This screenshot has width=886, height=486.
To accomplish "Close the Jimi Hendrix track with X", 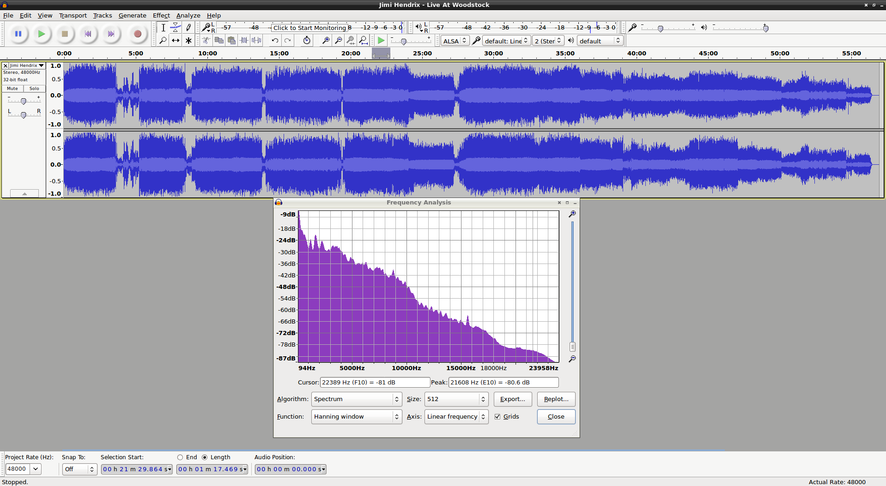I will (x=6, y=66).
